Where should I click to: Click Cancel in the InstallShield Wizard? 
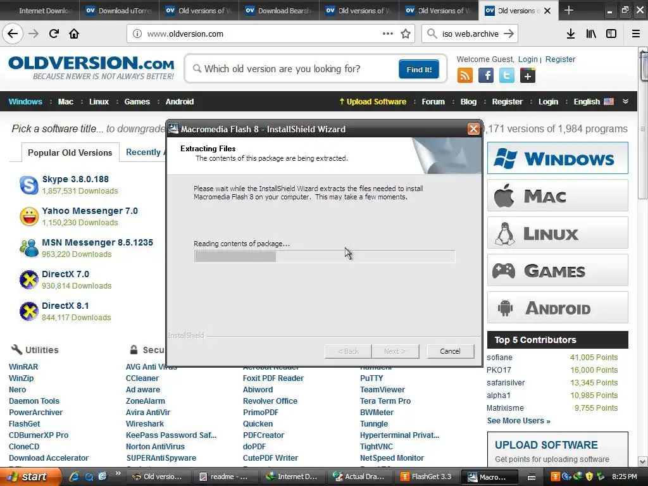[450, 351]
